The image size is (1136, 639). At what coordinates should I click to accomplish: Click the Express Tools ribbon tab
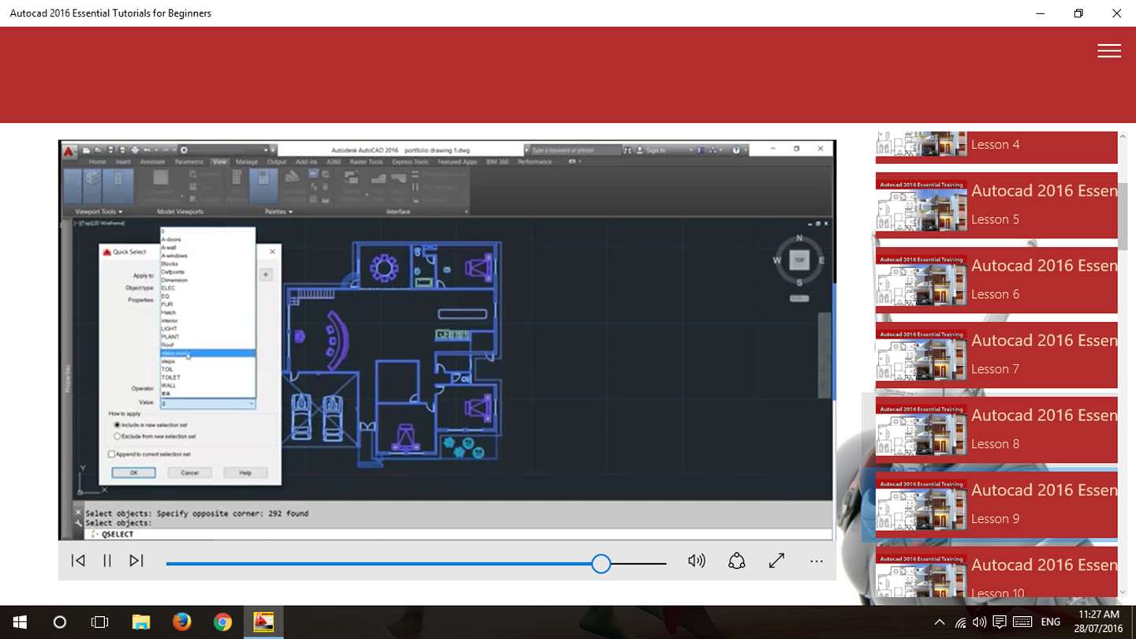(409, 162)
